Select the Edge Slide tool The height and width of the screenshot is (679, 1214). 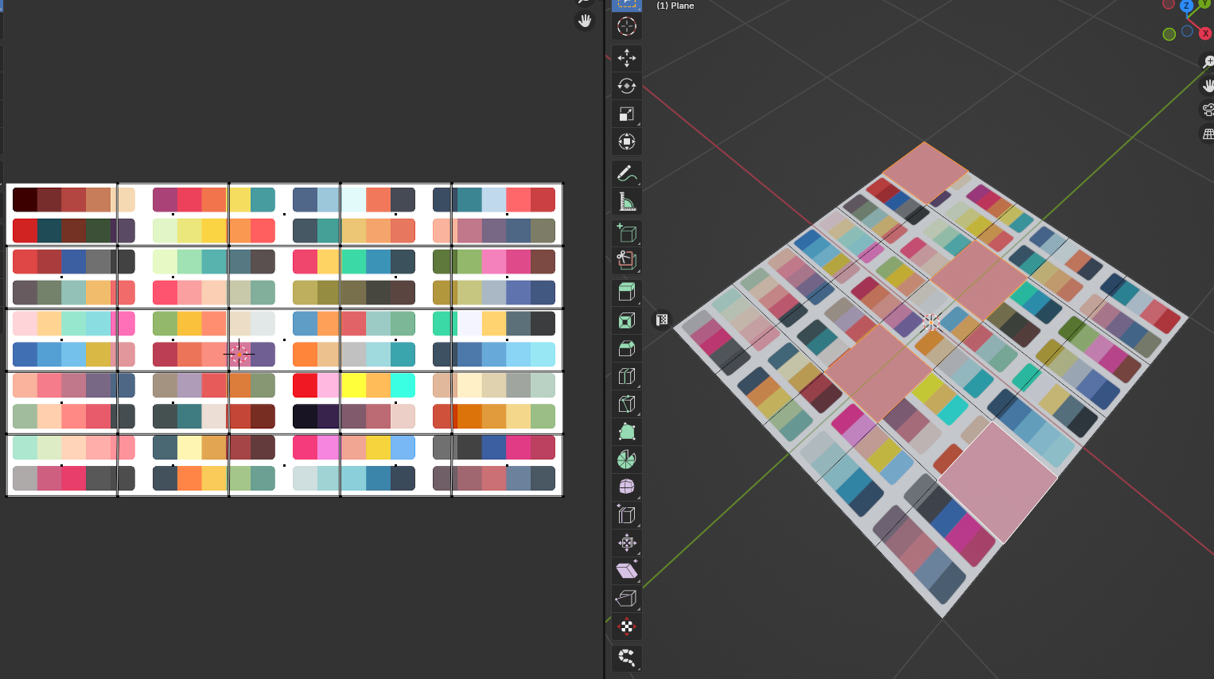(627, 515)
